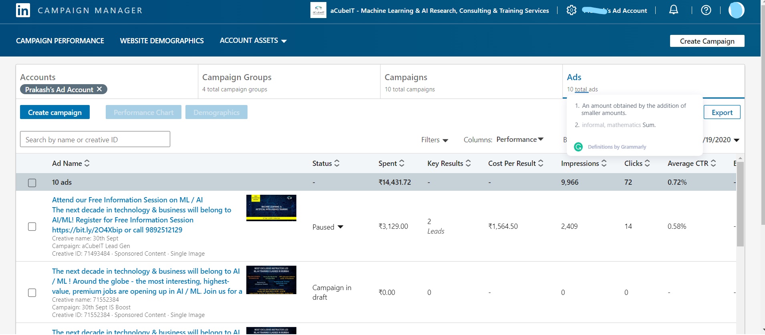Click the aCubeIT company logo
The height and width of the screenshot is (335, 765).
(x=318, y=10)
